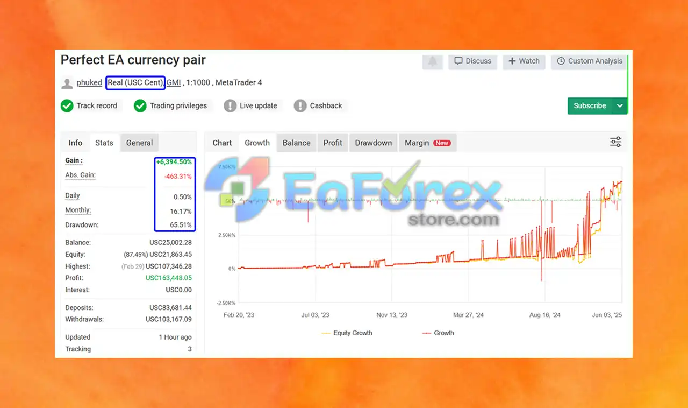Click the Equity USC21,863.45 value
Image resolution: width=688 pixels, height=408 pixels.
[170, 255]
